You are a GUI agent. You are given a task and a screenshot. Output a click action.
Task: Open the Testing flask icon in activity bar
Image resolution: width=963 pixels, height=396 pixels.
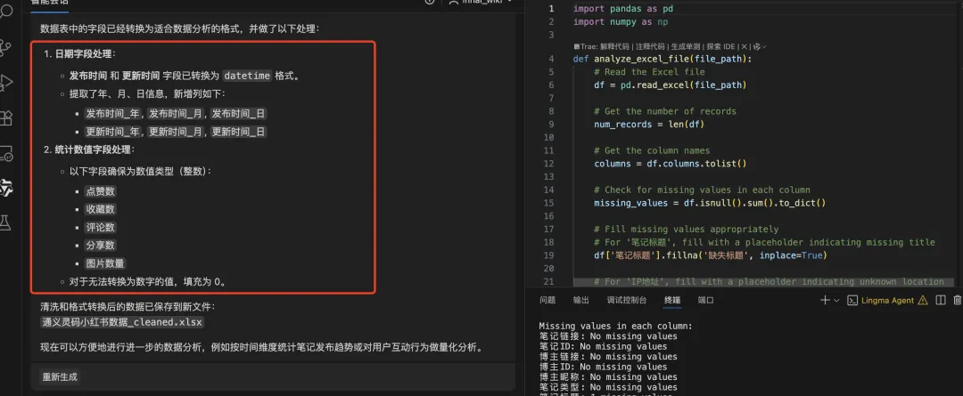pos(5,223)
